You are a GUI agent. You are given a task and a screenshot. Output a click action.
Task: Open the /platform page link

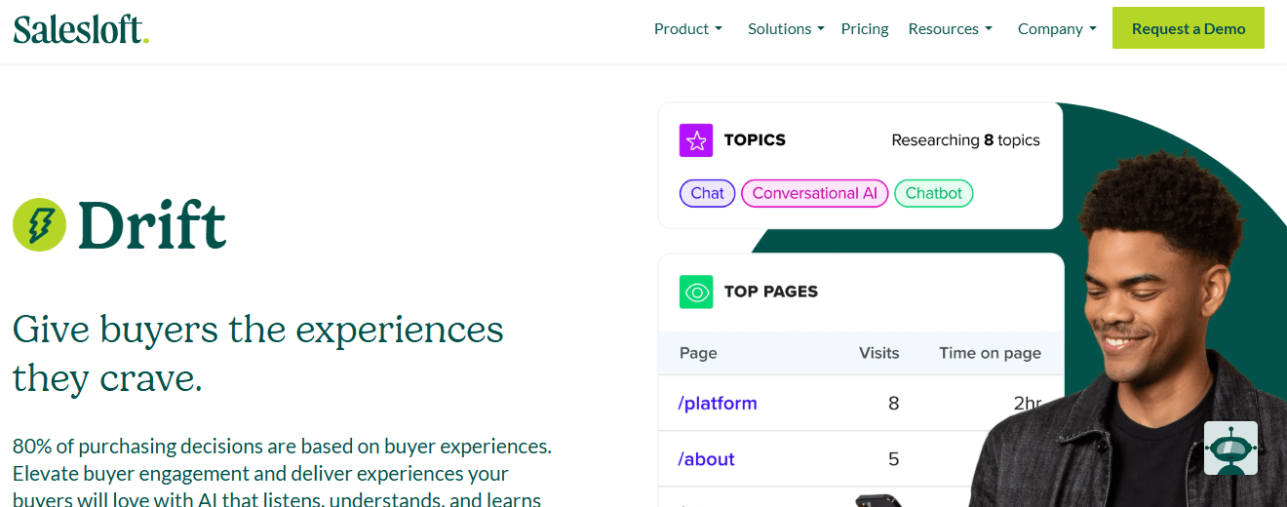(718, 404)
